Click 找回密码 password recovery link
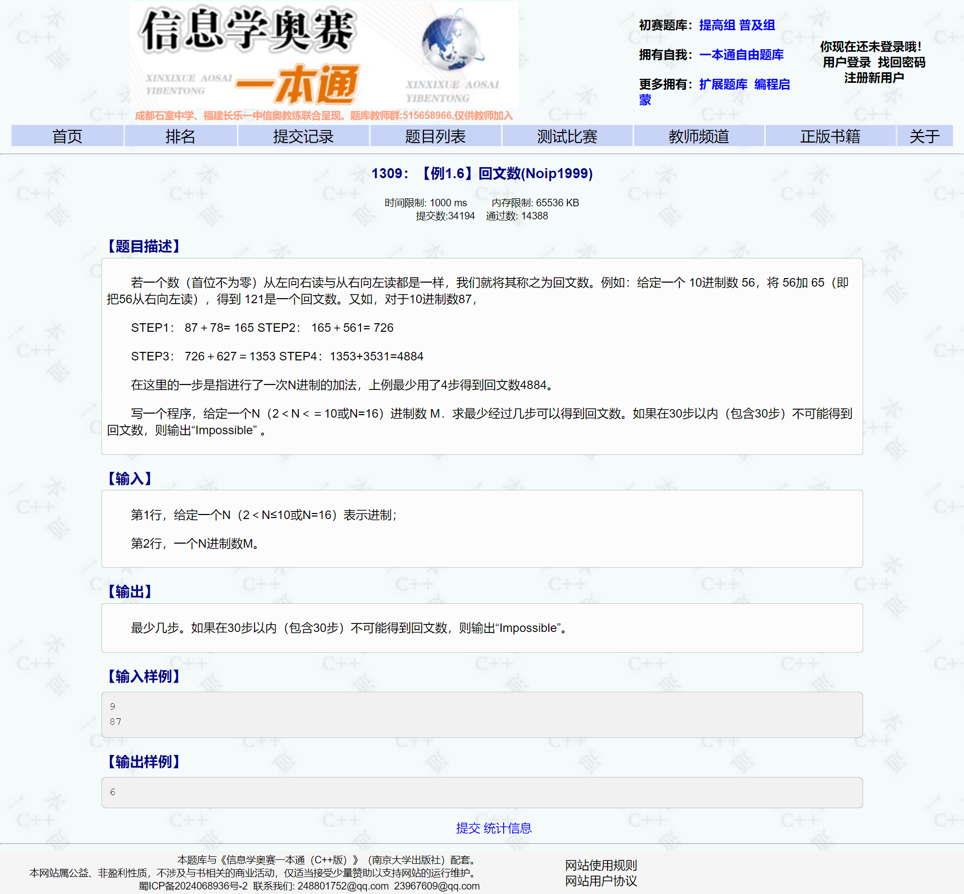 (901, 62)
